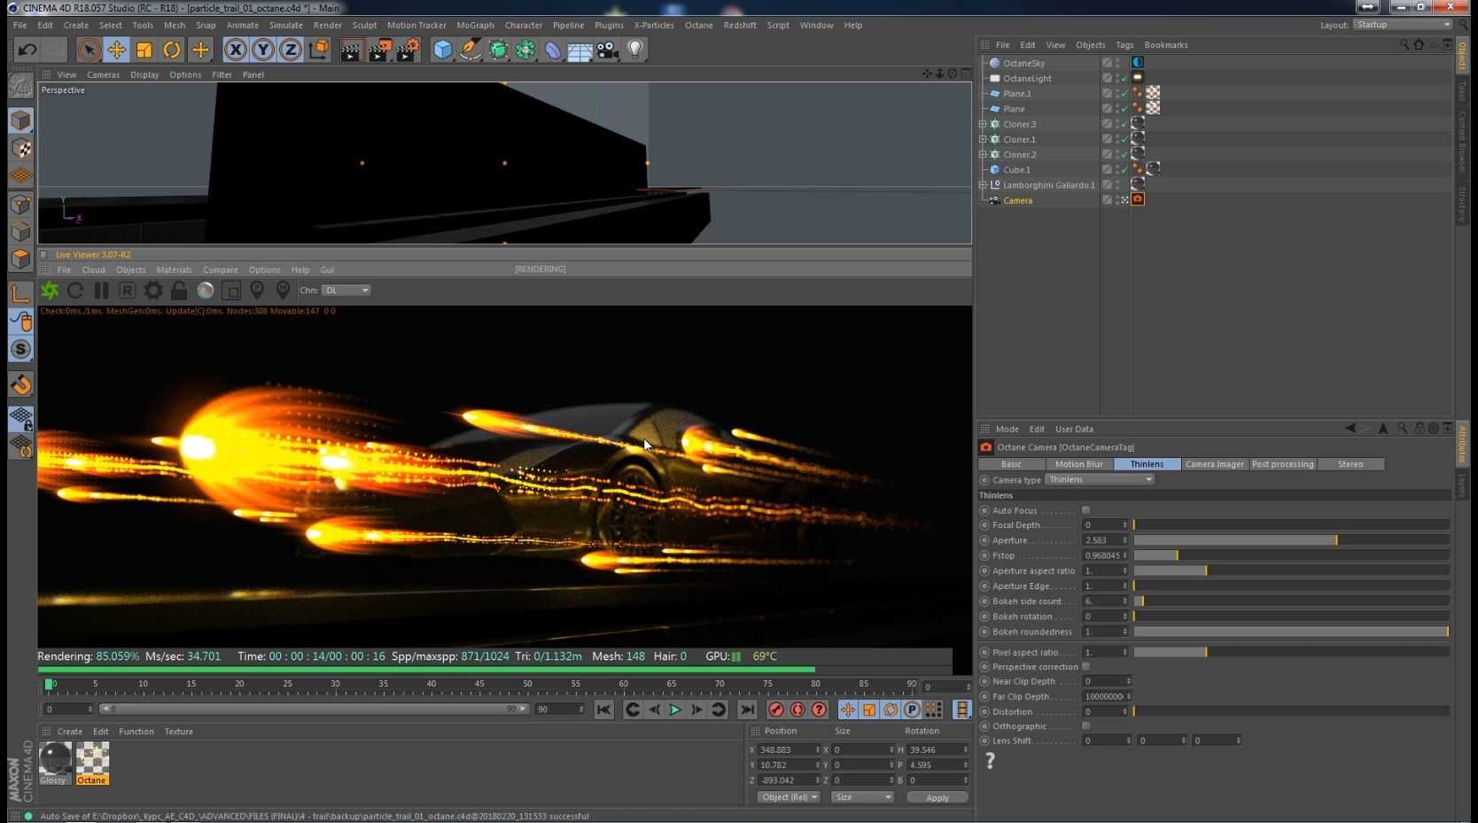1478x823 pixels.
Task: Open Octane render settings gear
Action: pos(153,291)
